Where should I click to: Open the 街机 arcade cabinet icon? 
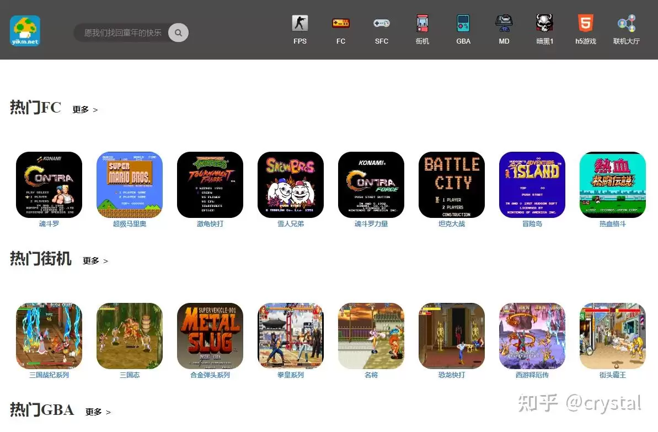[422, 23]
